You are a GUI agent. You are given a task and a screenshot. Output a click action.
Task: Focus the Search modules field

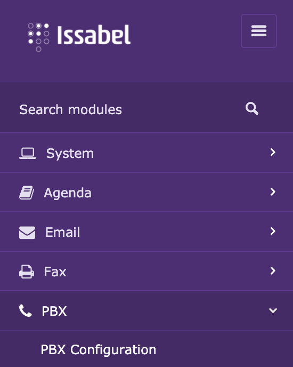pos(146,109)
